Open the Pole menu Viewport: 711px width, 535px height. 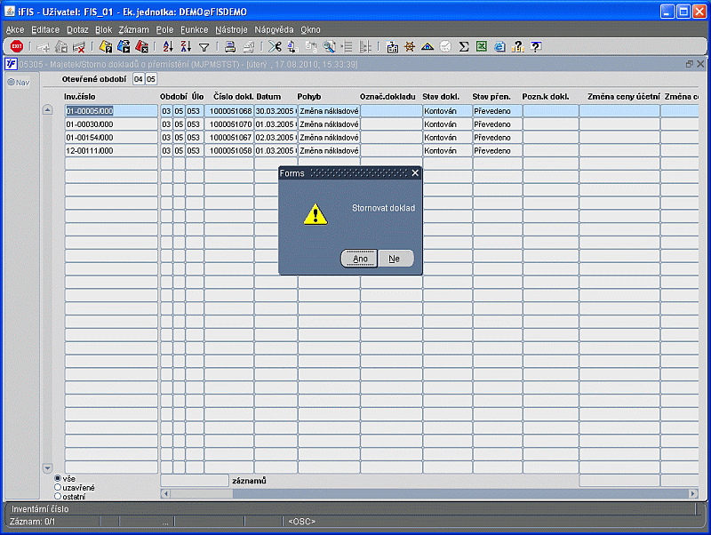point(164,30)
